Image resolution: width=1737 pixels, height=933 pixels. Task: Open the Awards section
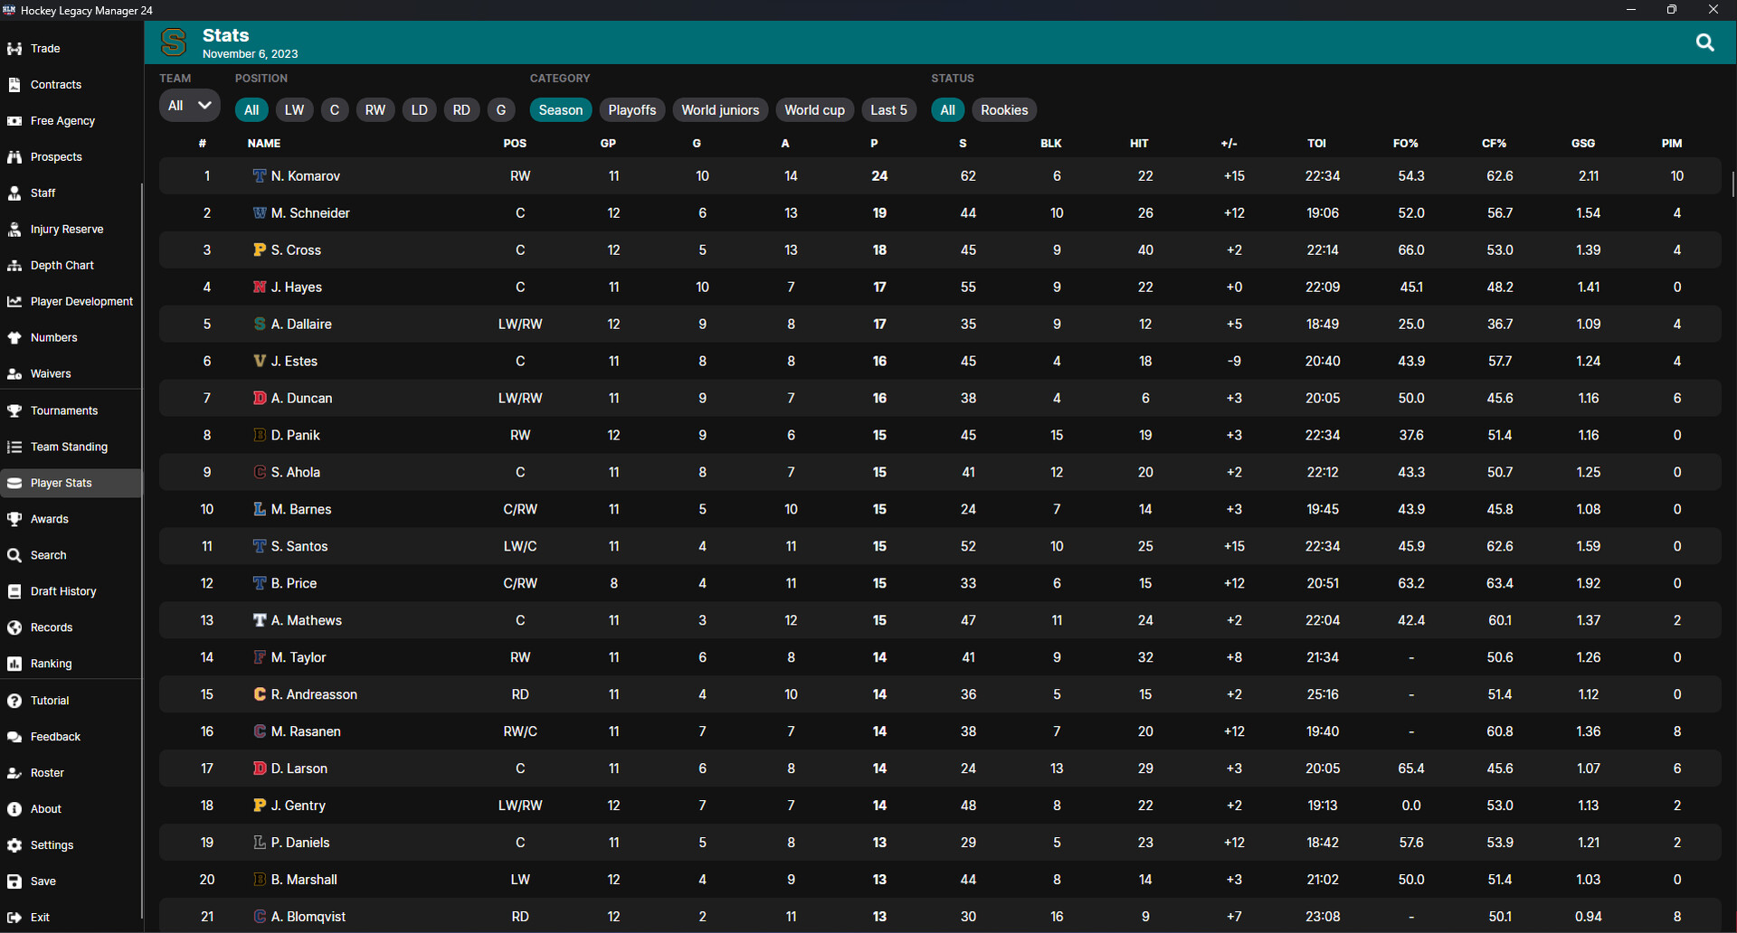(49, 518)
